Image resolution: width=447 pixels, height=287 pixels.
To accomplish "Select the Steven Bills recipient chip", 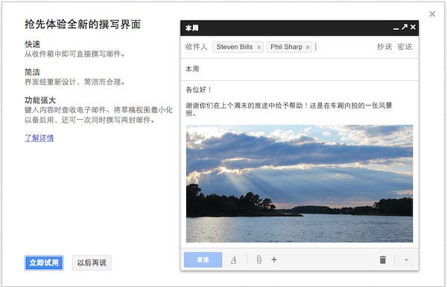I will tap(235, 47).
